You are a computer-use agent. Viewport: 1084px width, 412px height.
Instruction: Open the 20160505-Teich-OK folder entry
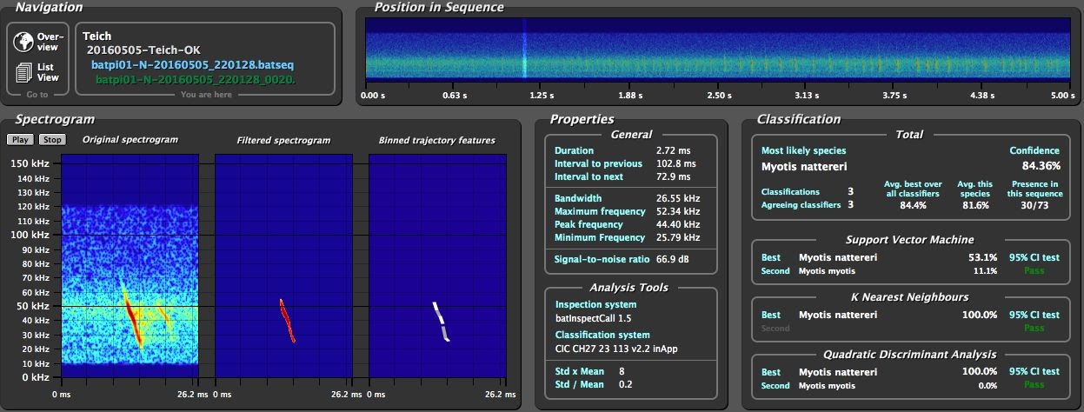(x=143, y=50)
